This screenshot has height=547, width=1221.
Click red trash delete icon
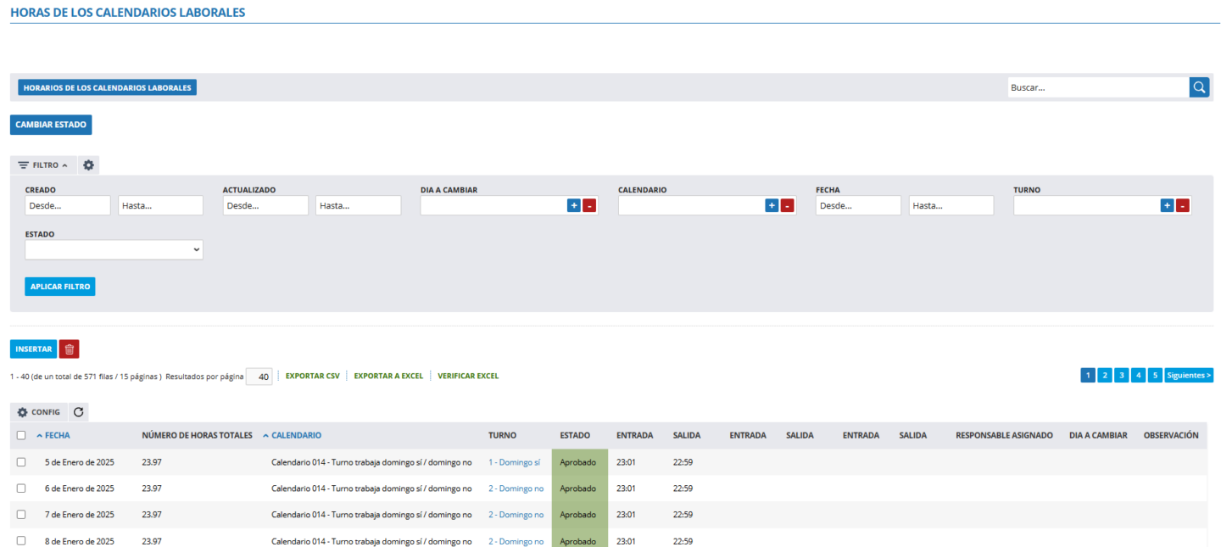(x=69, y=349)
